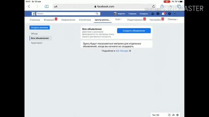Select Аудитории in sidebar
209x117 pixels.
37,43
